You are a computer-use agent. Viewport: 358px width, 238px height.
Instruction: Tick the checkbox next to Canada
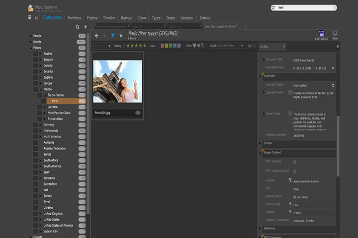pyautogui.click(x=35, y=65)
